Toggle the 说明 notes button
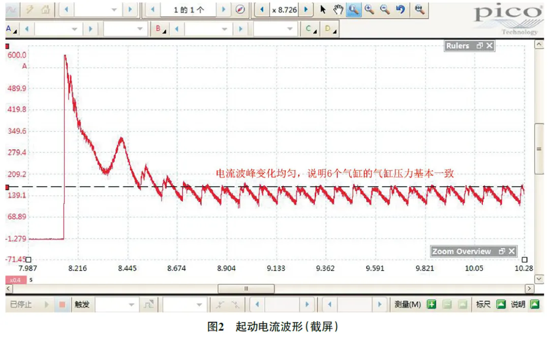The height and width of the screenshot is (337, 549). click(x=535, y=305)
